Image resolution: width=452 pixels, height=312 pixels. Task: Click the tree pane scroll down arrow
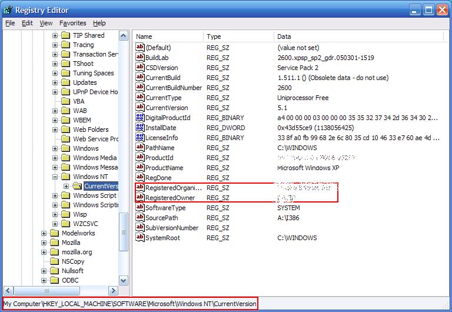click(124, 281)
